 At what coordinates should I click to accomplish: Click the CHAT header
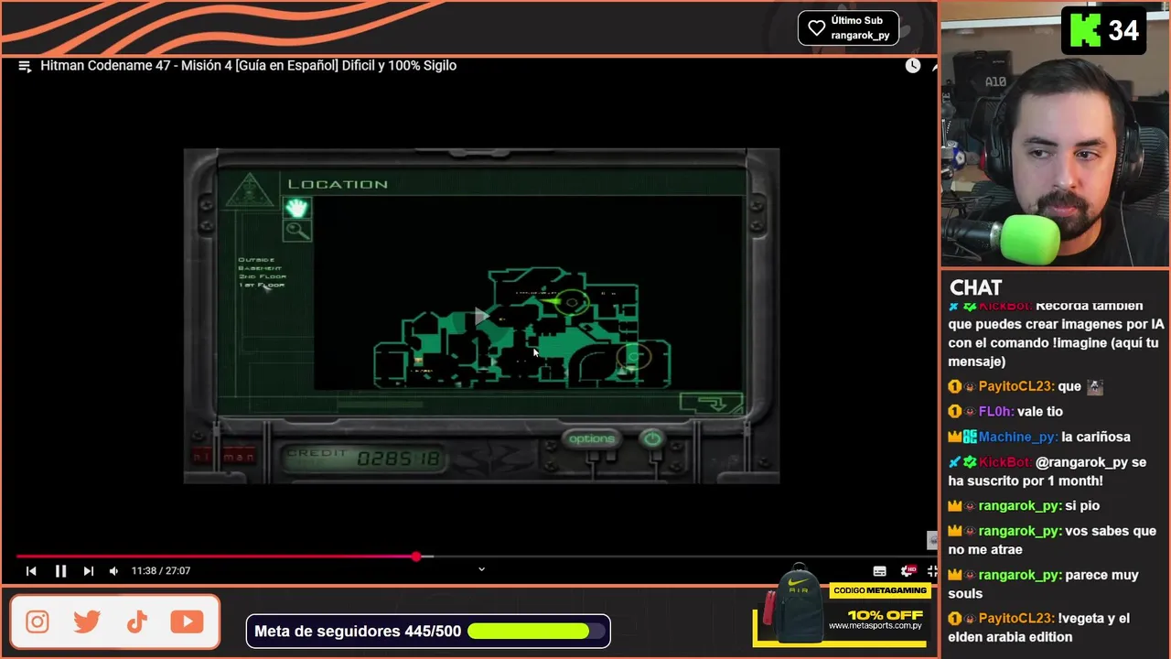click(975, 287)
